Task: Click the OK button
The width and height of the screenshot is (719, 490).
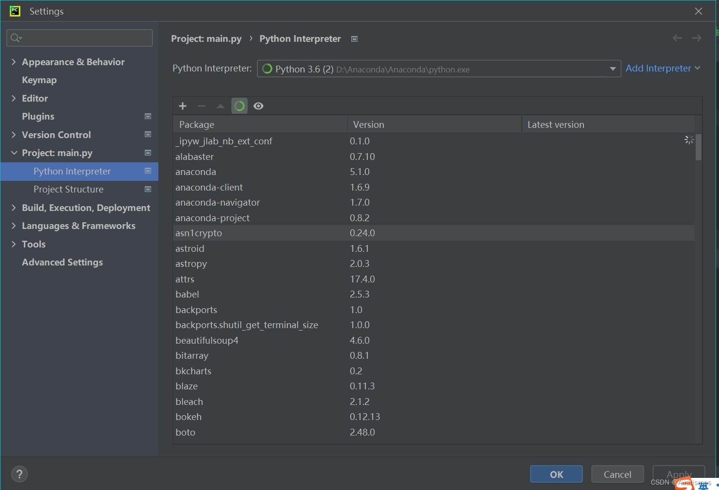Action: click(556, 474)
